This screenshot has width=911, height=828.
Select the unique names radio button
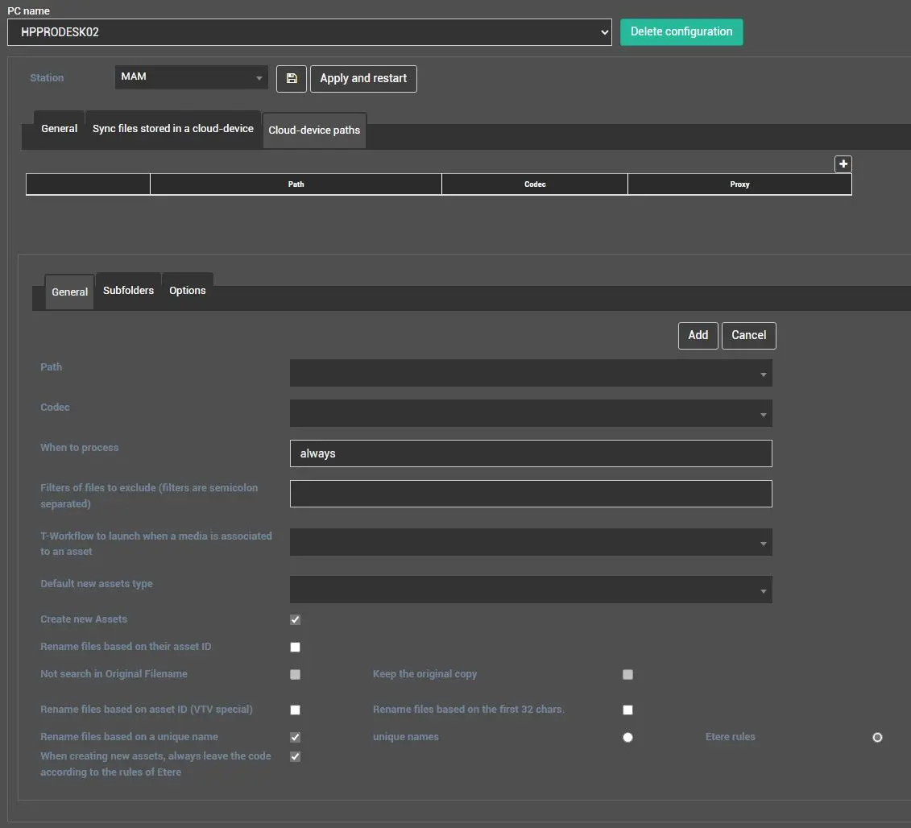[x=627, y=737]
